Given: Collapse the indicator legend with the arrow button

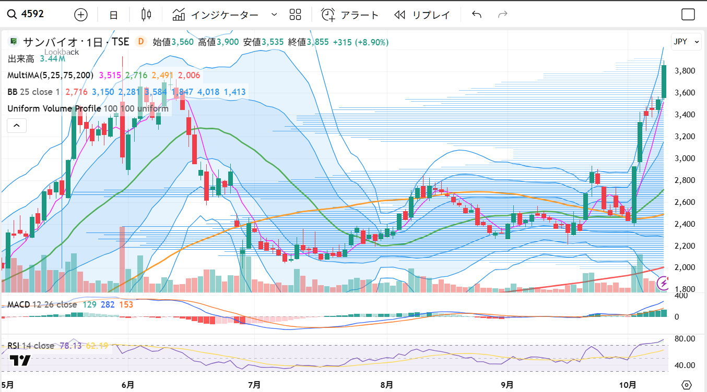Looking at the screenshot, I should (x=16, y=126).
